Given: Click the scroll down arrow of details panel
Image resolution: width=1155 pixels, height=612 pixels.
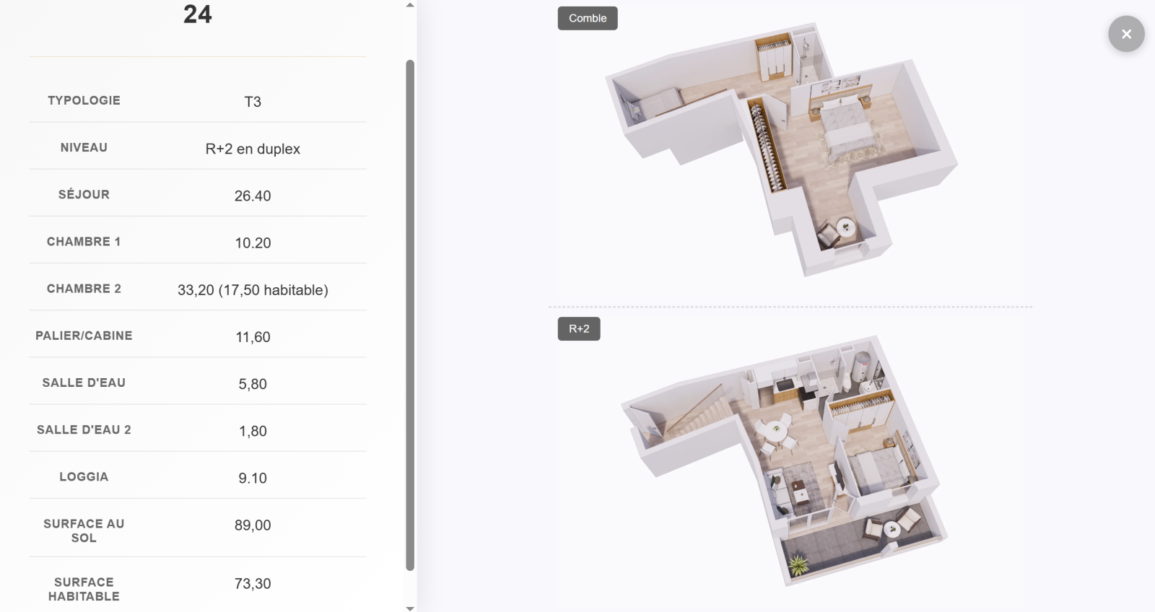Looking at the screenshot, I should [410, 608].
